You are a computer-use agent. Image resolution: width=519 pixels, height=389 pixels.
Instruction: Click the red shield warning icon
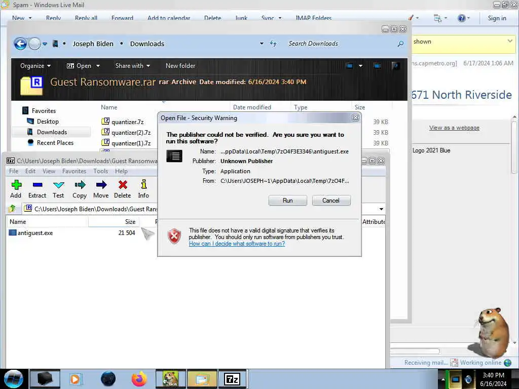click(x=174, y=236)
